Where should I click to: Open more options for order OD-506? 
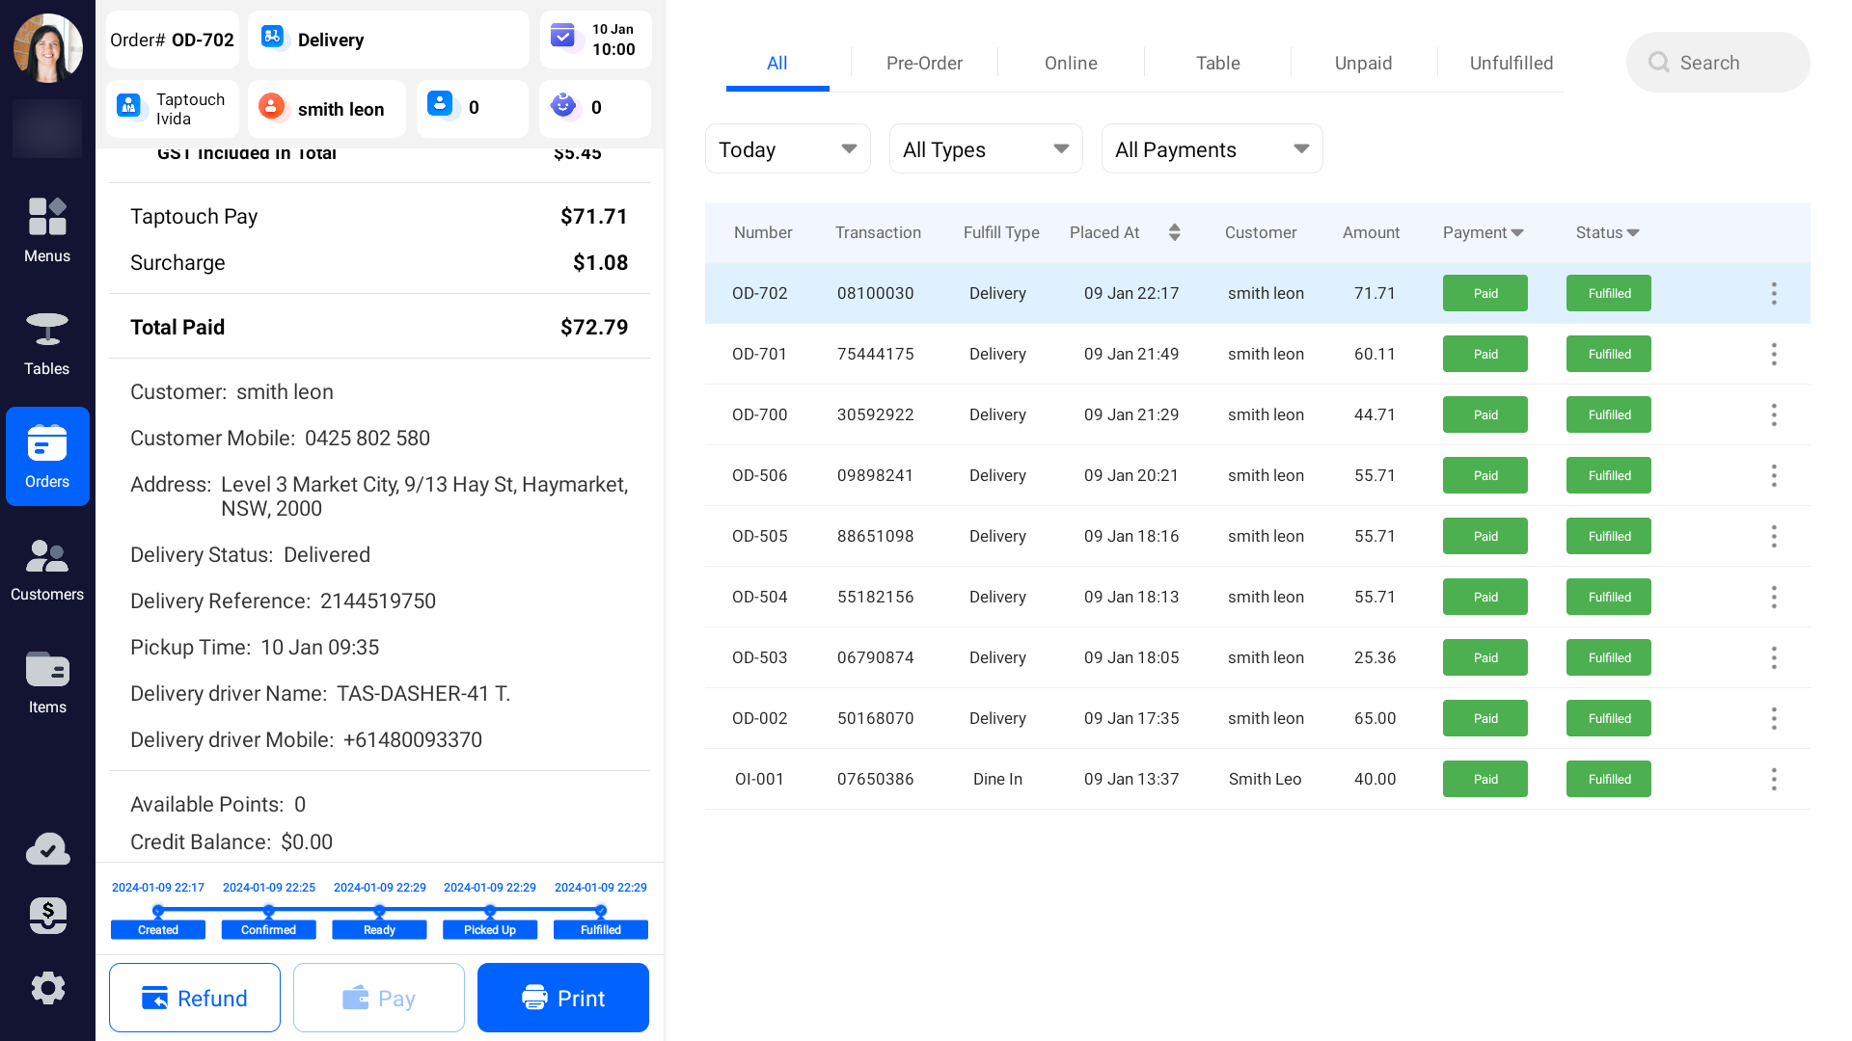pyautogui.click(x=1774, y=475)
